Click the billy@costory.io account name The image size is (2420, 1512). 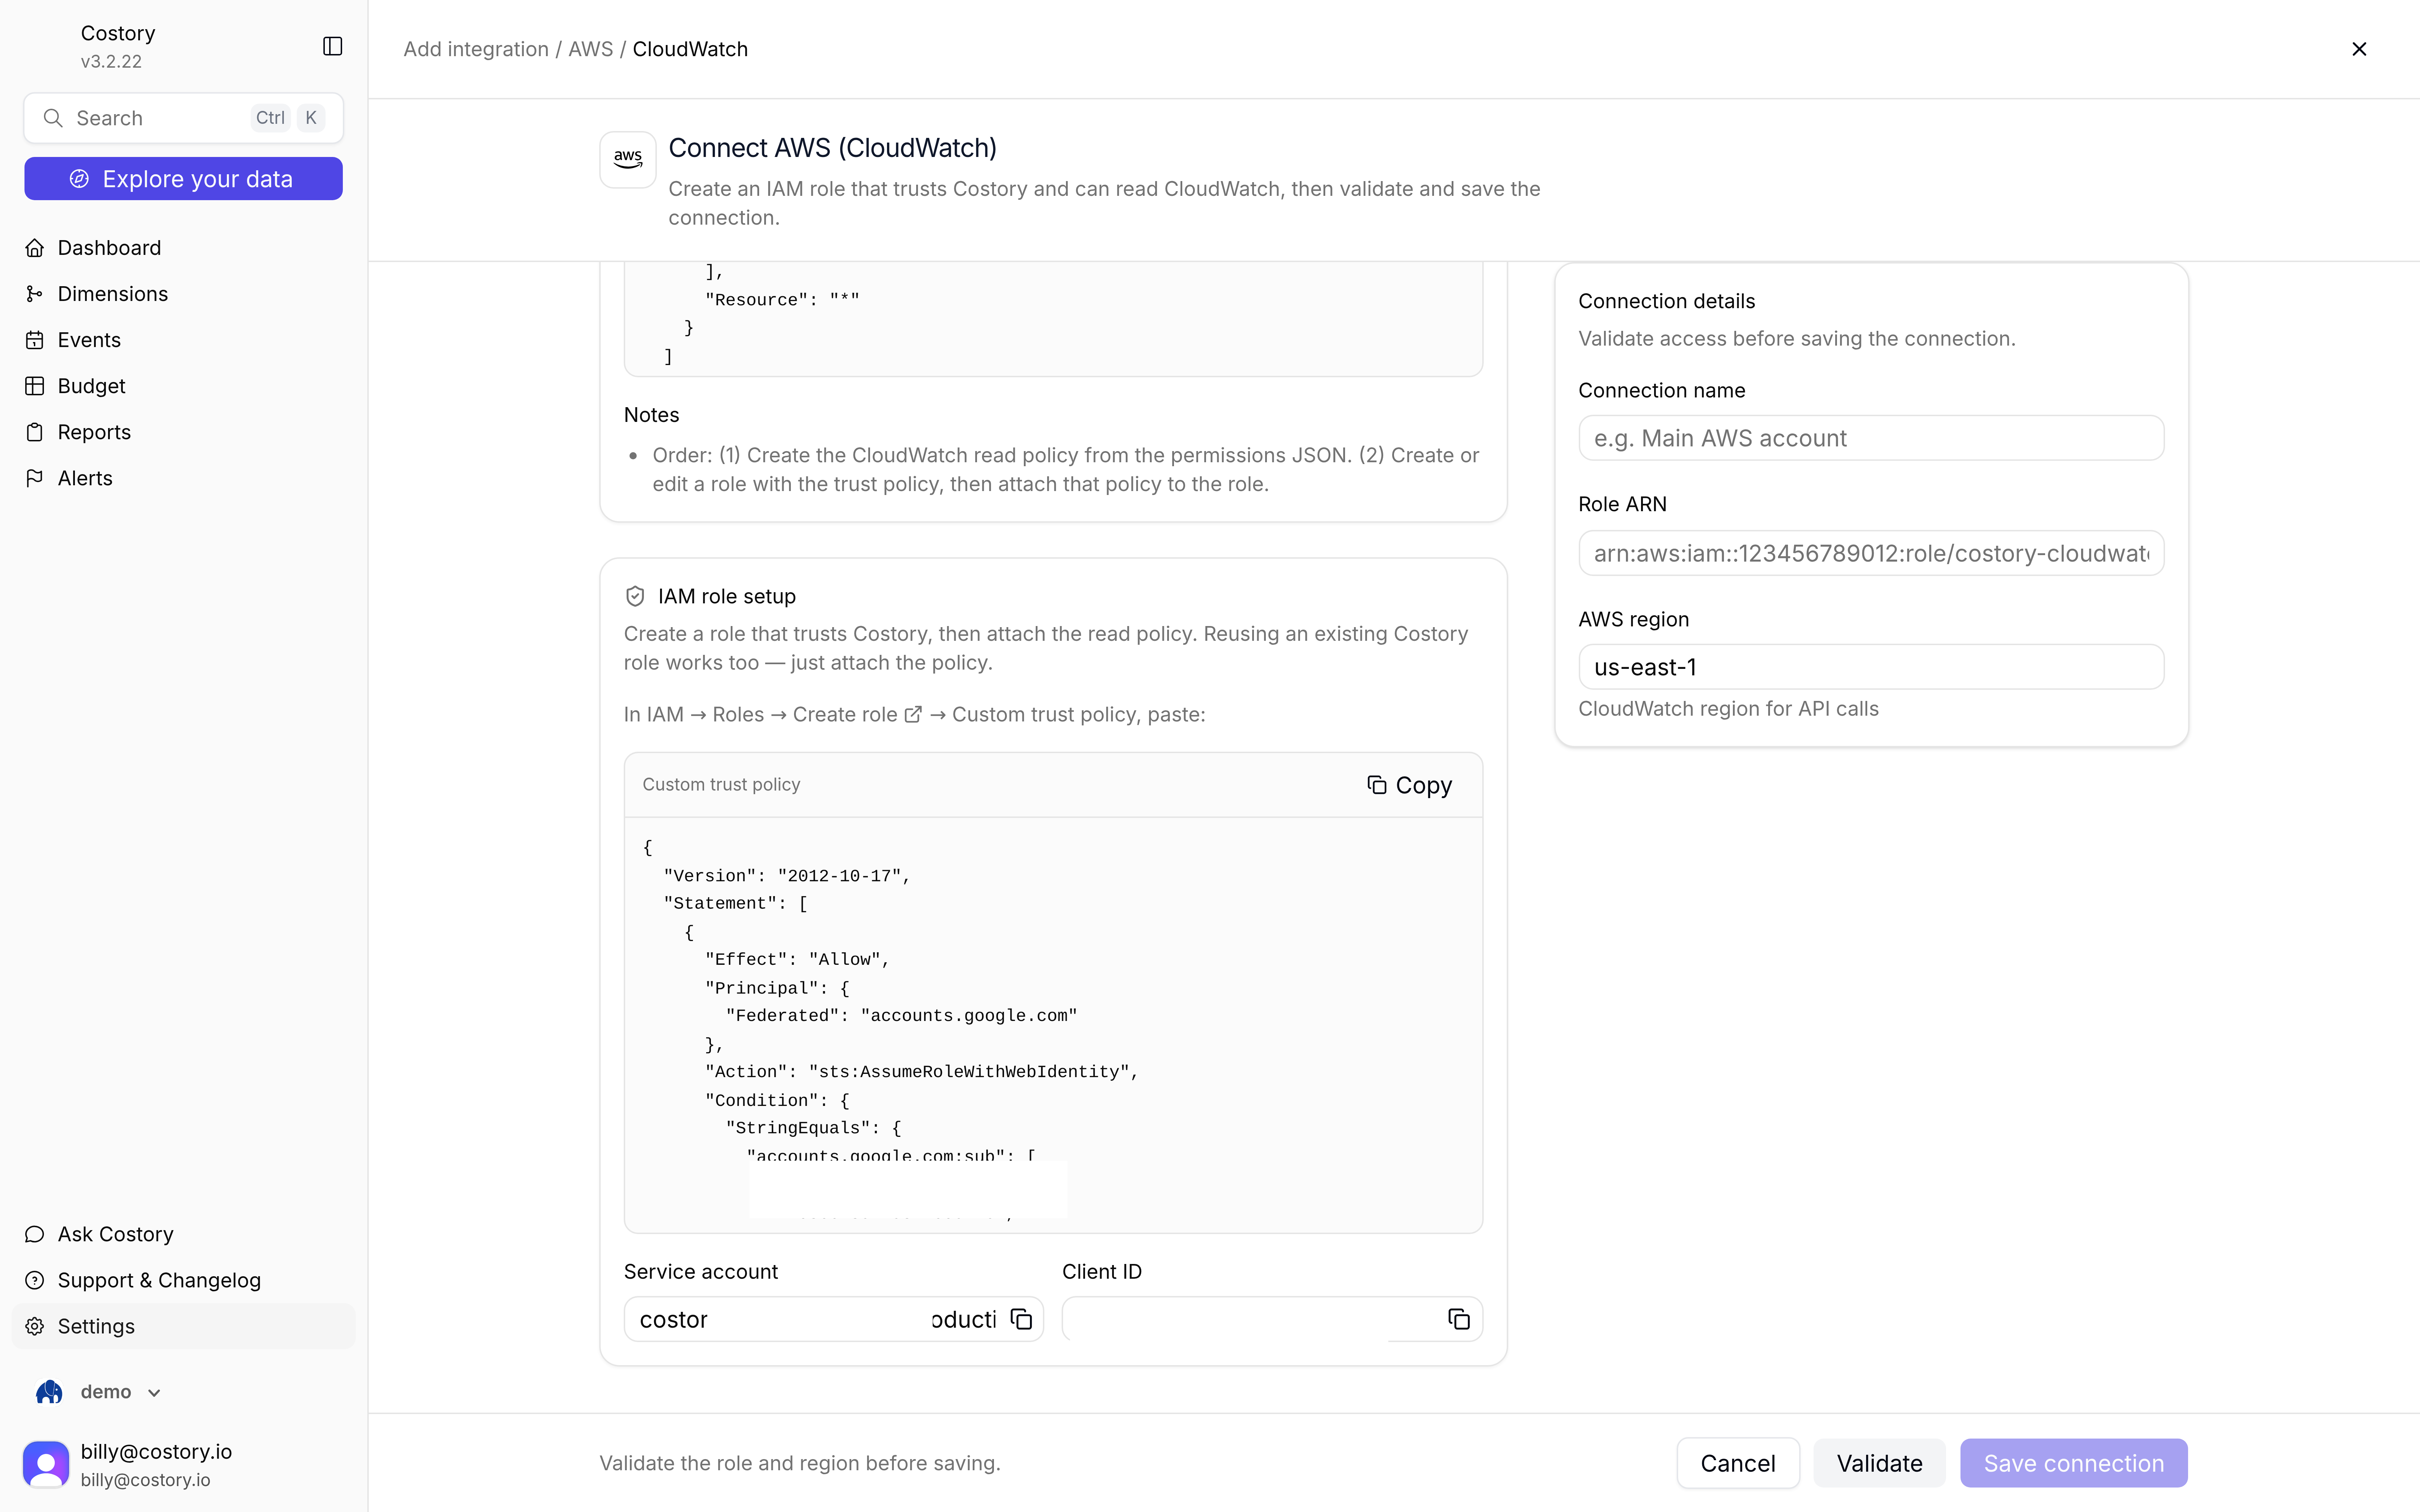coord(156,1451)
